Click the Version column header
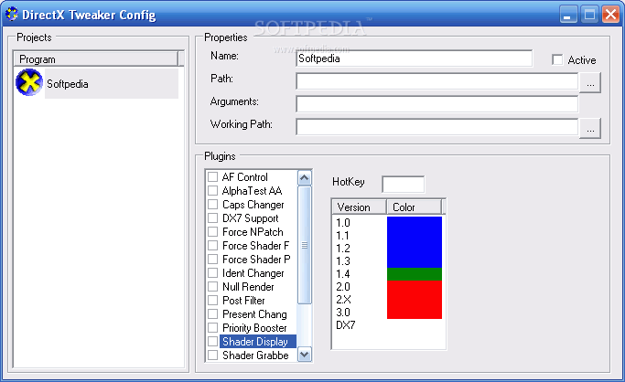The width and height of the screenshot is (625, 382). pyautogui.click(x=360, y=207)
